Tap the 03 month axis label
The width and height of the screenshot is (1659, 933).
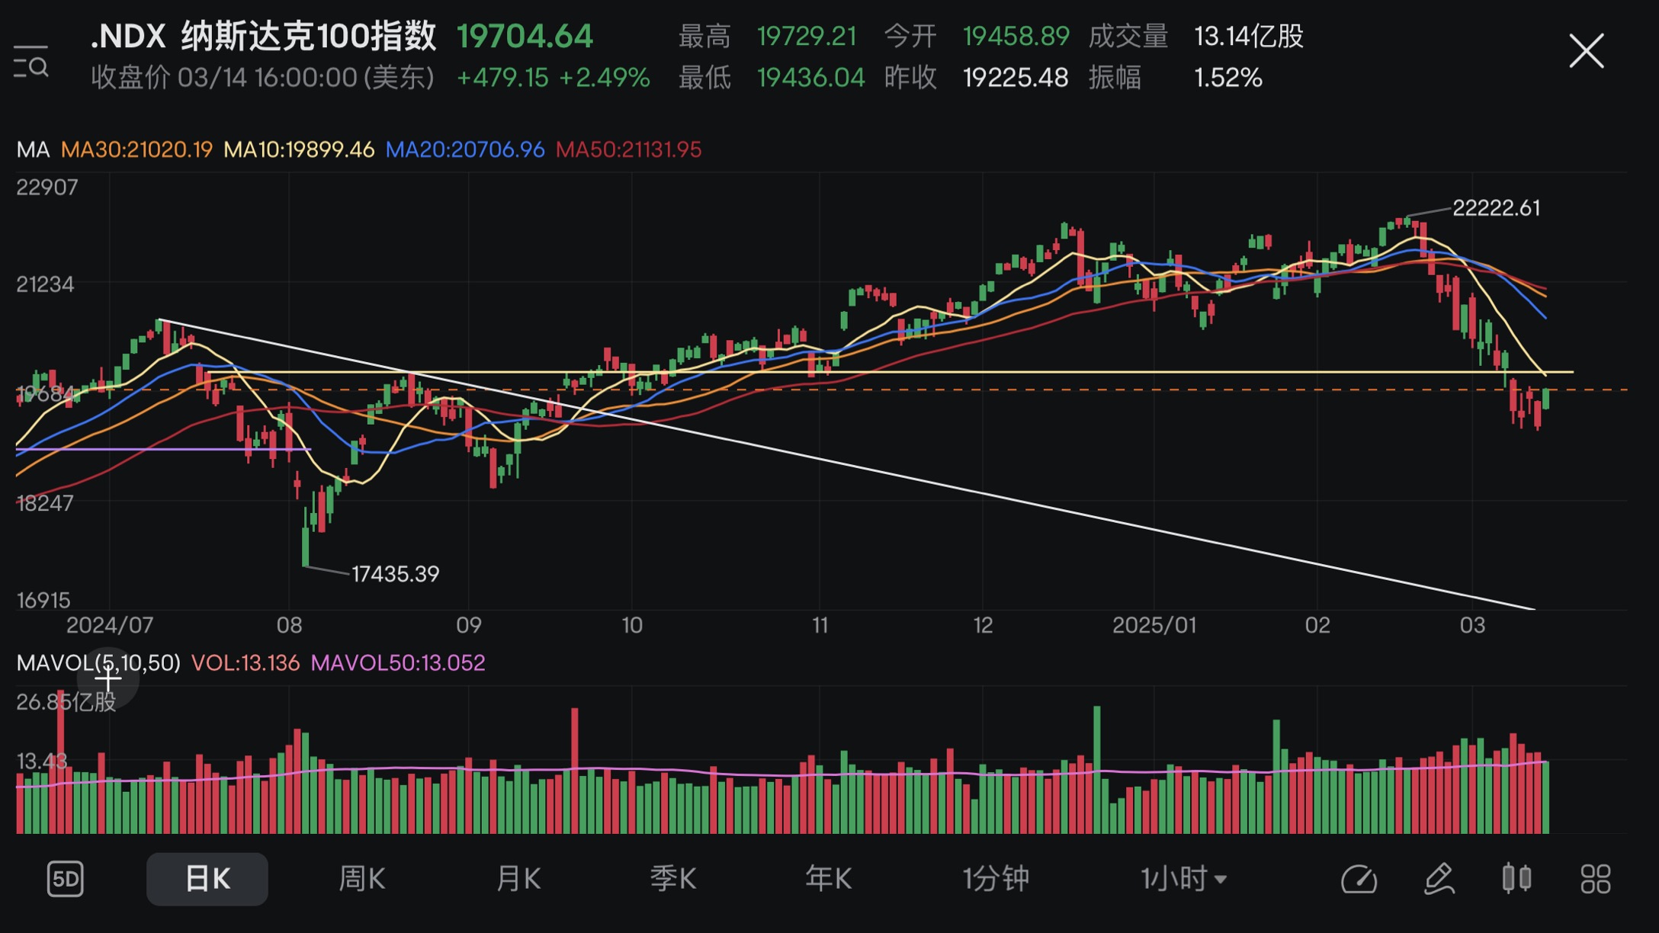click(1472, 625)
